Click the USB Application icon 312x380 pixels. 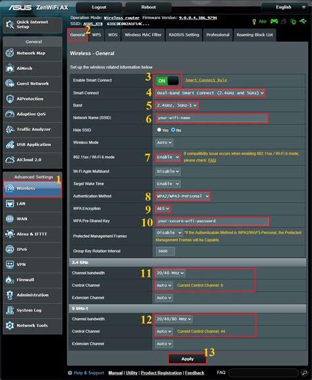[x=10, y=145]
